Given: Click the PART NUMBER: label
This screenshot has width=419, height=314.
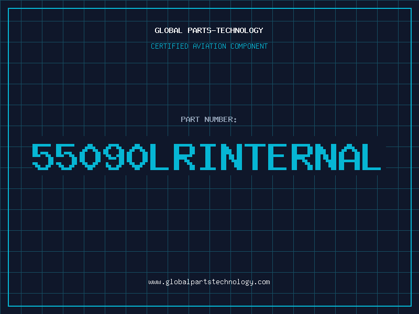Looking at the screenshot, I should point(209,119).
